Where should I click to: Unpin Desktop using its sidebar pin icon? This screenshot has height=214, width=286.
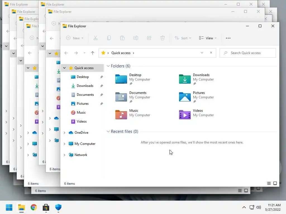[x=102, y=77]
